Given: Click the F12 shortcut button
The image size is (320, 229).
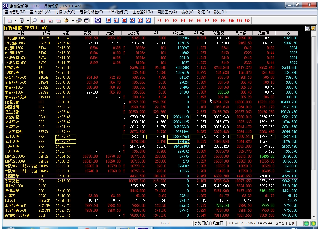Looking at the screenshot, I should 247,21.
